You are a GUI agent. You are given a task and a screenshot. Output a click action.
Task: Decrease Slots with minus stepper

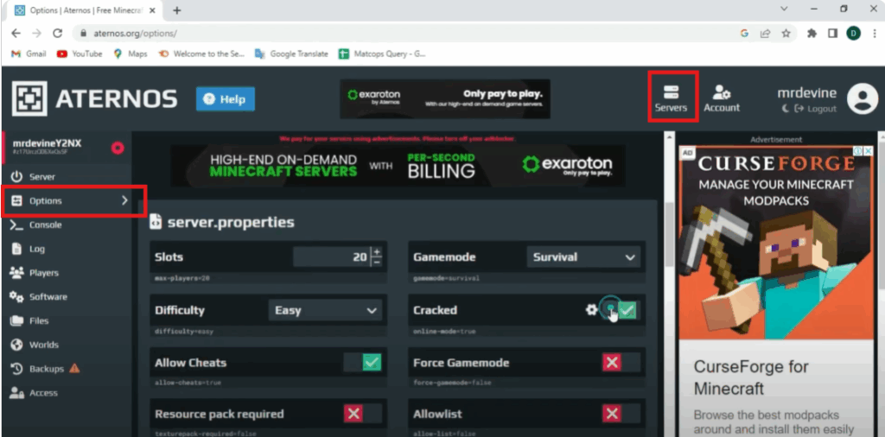pos(377,262)
